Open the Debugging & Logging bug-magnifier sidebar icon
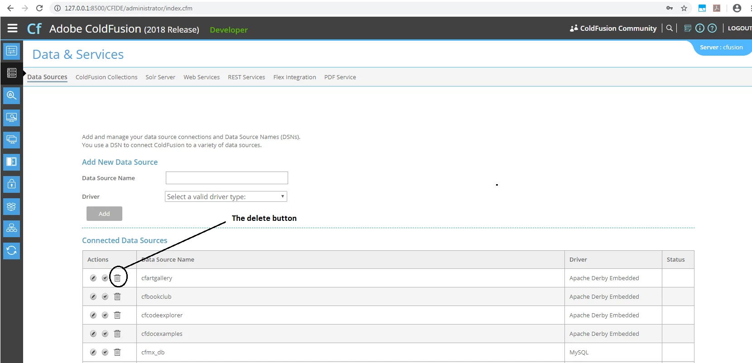This screenshot has height=363, width=752. (x=12, y=96)
